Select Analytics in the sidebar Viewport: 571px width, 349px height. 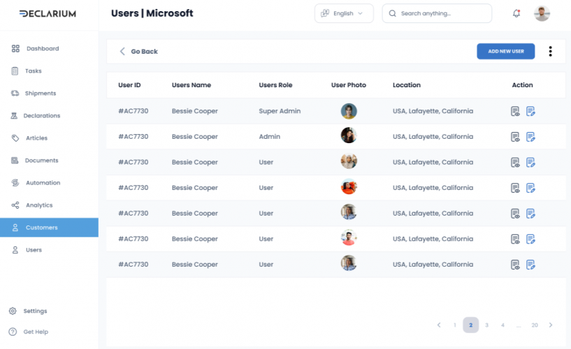39,205
